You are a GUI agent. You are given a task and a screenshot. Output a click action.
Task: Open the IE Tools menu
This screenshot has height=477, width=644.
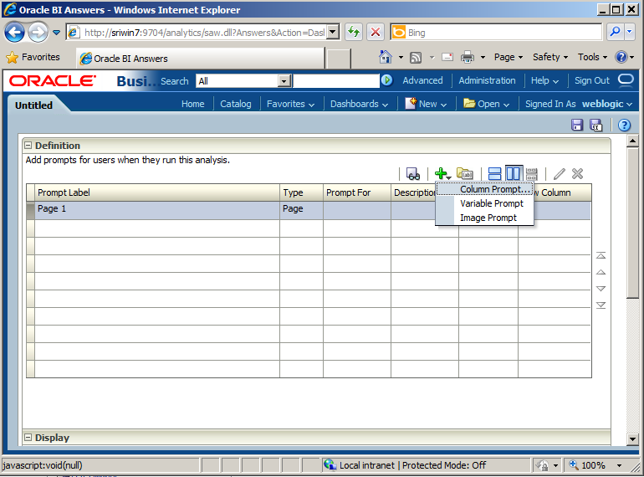(x=592, y=57)
